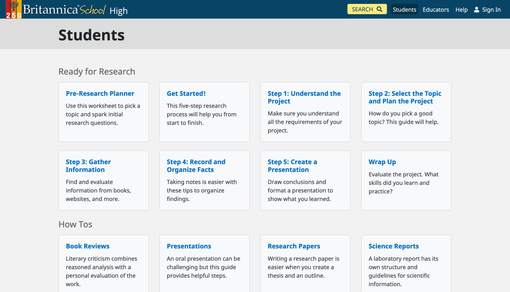Select the magnifying glass search icon
This screenshot has height=292, width=510.
379,9
